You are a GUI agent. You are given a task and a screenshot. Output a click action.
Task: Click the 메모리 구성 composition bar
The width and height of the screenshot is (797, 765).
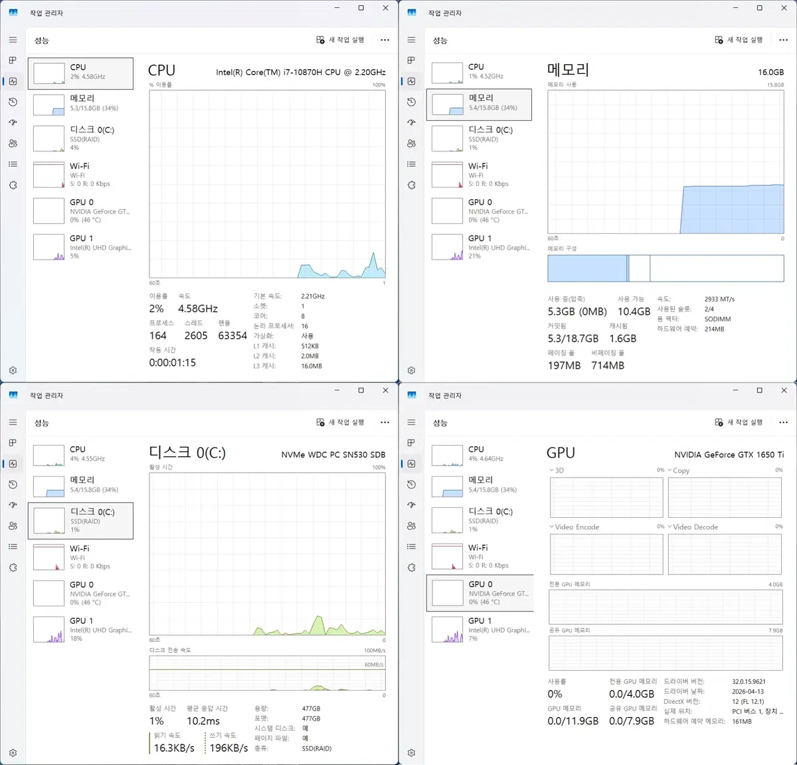pos(665,268)
